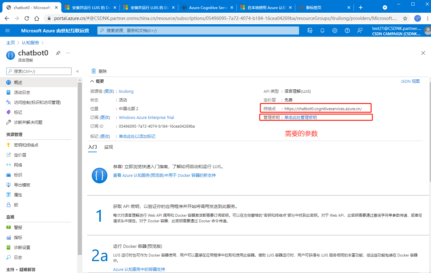Focus the top 搜索资源、服务和文档 search bar
The height and width of the screenshot is (273, 431).
click(x=198, y=31)
